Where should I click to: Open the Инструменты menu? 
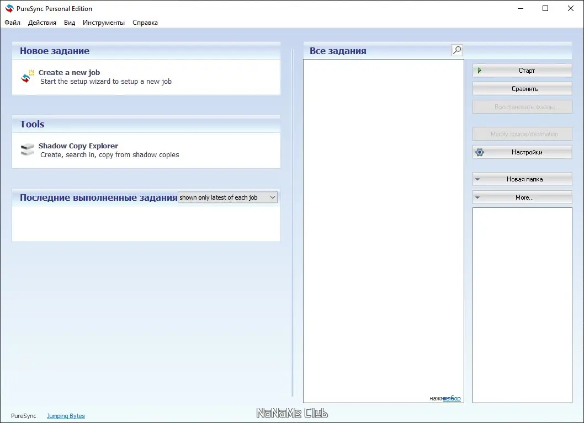104,22
